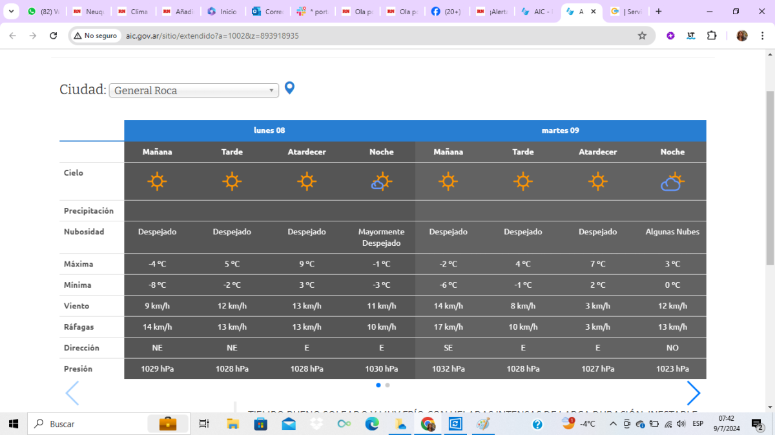Open the Windows Start menu

[14, 424]
